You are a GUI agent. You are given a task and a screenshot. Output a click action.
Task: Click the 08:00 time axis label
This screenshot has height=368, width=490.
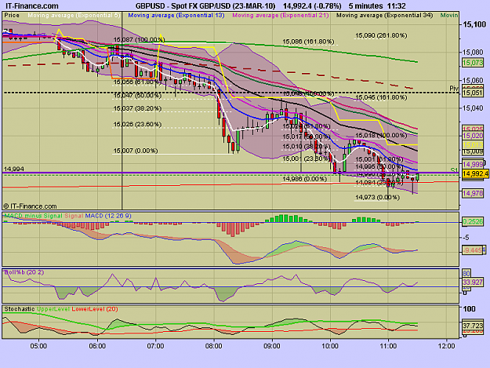coord(214,346)
